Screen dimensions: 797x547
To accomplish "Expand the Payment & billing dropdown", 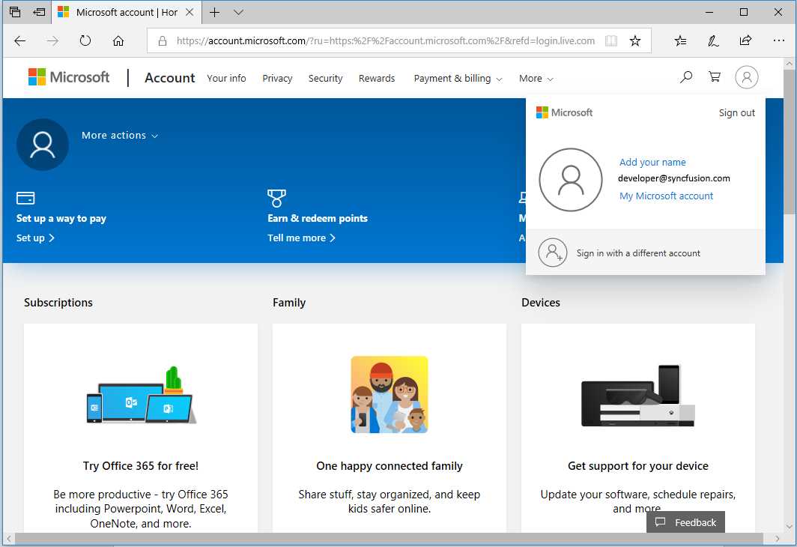I will (457, 78).
